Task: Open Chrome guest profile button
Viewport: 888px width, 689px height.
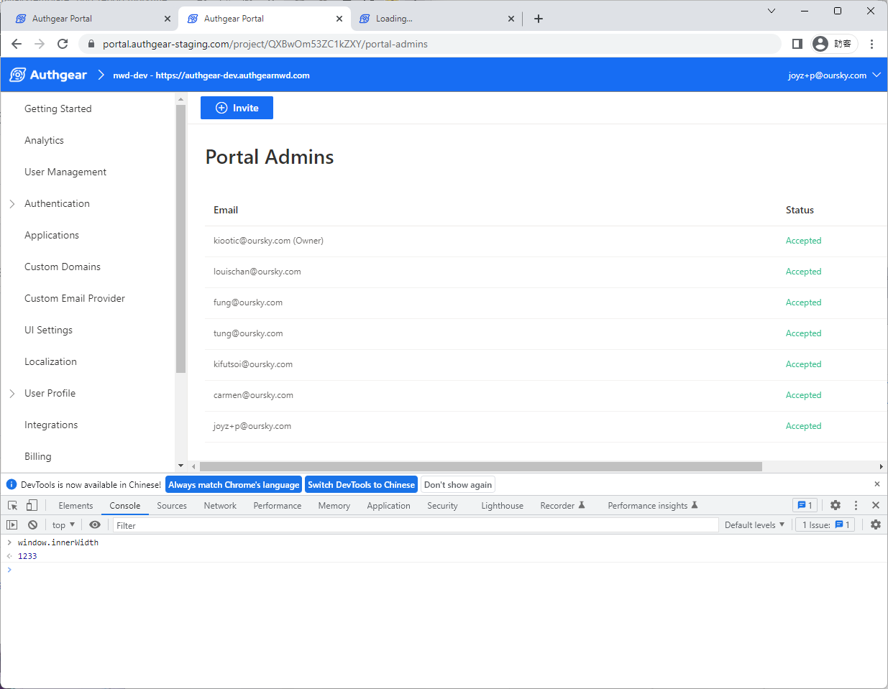Action: coord(835,44)
